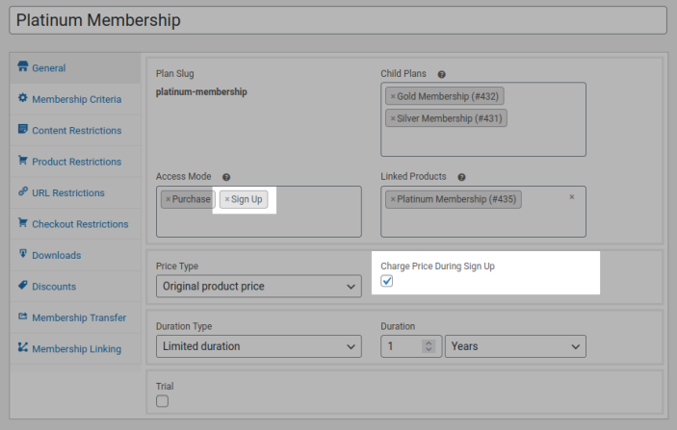The width and height of the screenshot is (677, 430).
Task: Click the Duration number stepper
Action: [430, 346]
